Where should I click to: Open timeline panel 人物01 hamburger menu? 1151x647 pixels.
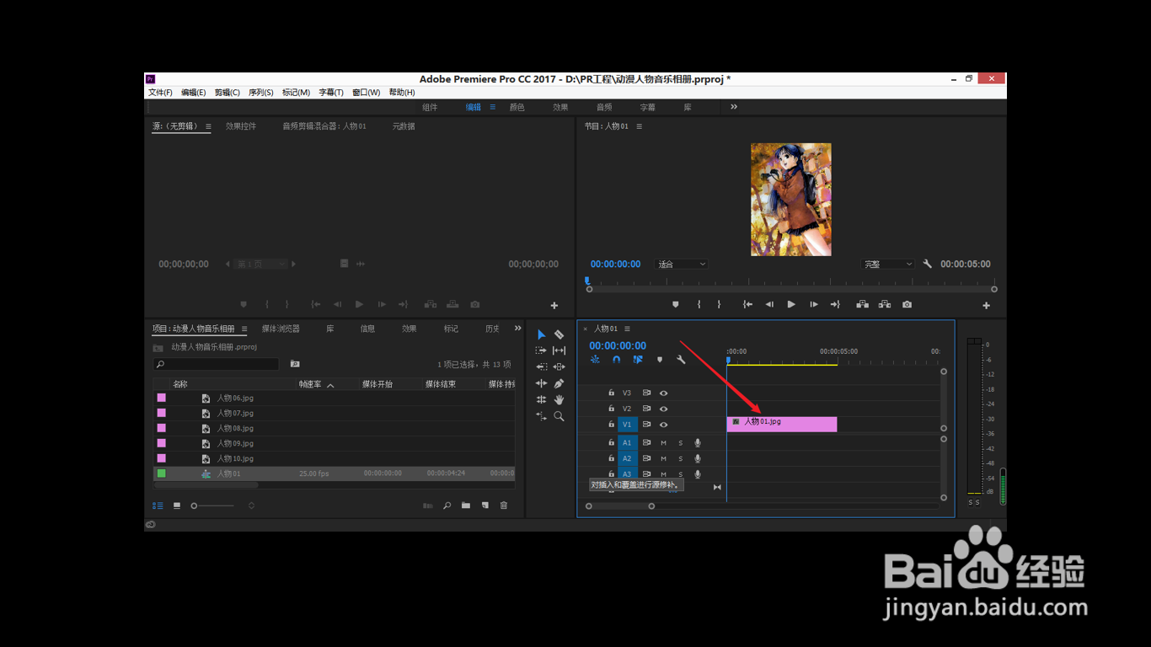tap(627, 329)
